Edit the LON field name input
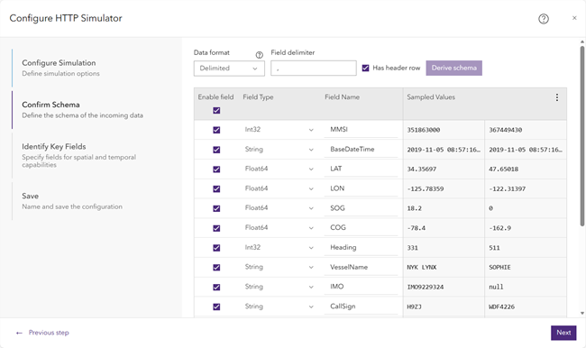Viewport: 586px width, 348px height. [361, 188]
